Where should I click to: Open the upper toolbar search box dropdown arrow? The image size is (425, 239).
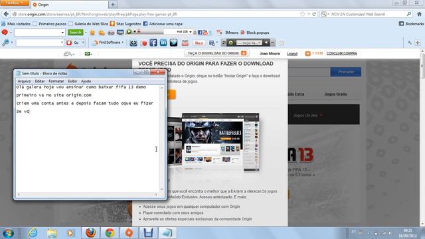pos(62,33)
